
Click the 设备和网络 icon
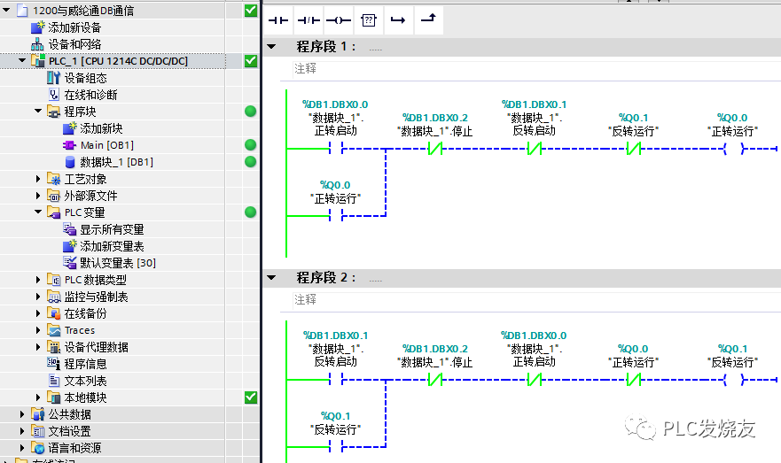pyautogui.click(x=37, y=44)
